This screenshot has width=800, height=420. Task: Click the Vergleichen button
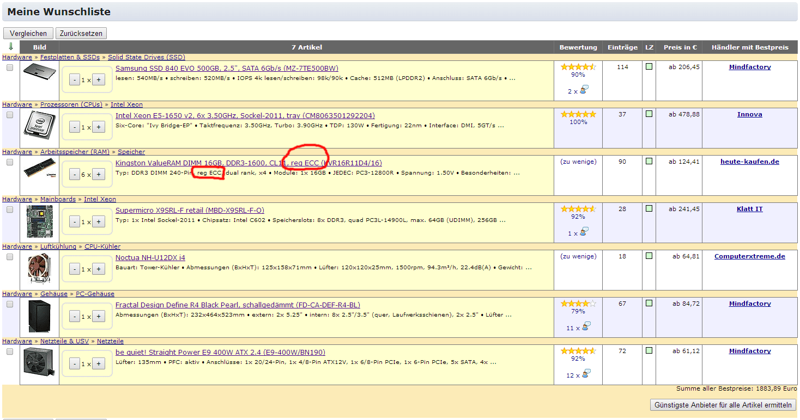tap(28, 33)
